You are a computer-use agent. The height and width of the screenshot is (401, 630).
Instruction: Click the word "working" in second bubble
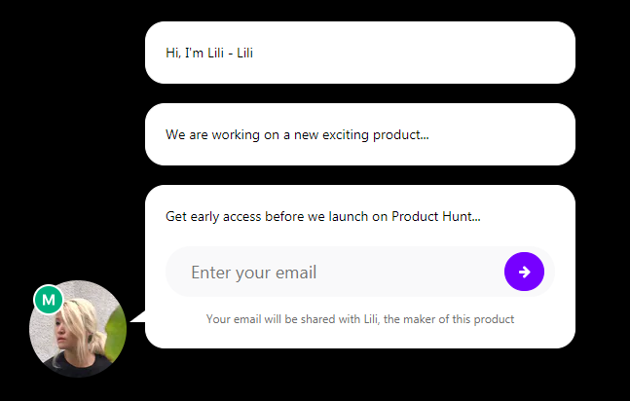point(236,135)
